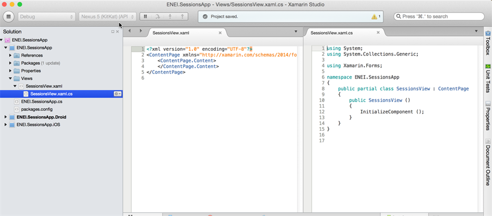The image size is (492, 216).
Task: Click the Pause execution icon
Action: [145, 16]
